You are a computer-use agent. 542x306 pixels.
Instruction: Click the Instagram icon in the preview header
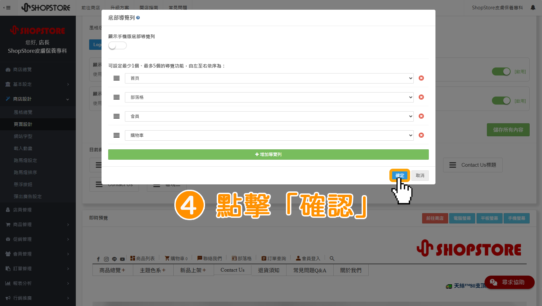tap(106, 259)
